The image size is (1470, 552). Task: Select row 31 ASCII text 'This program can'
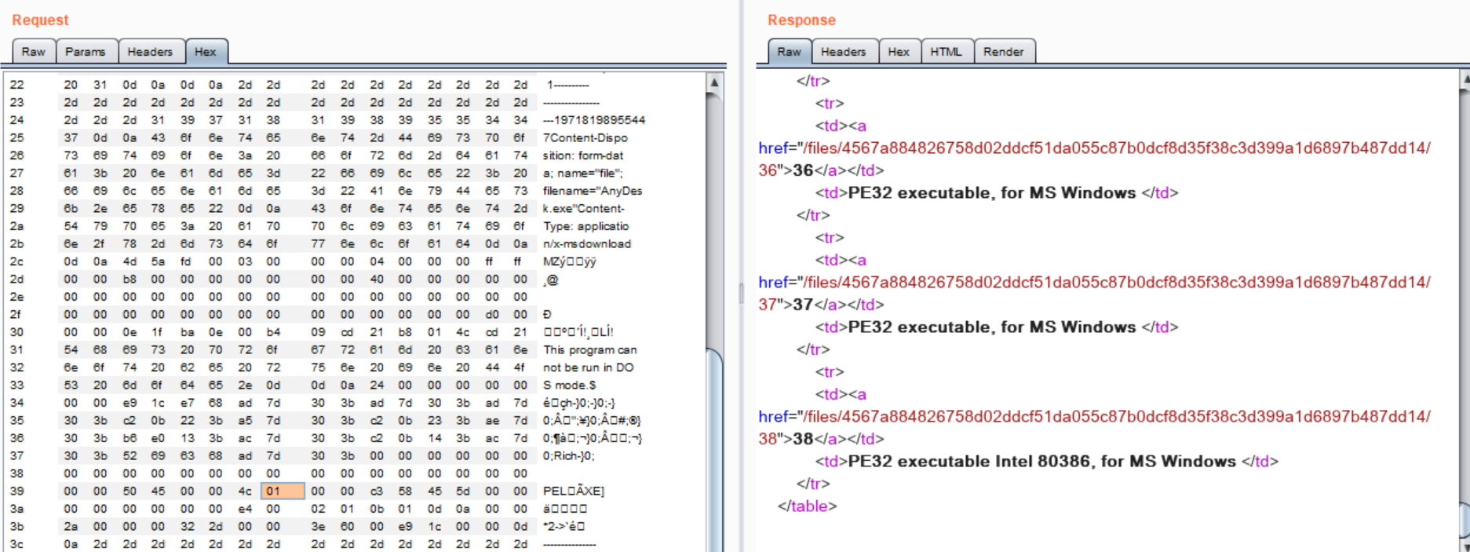(x=589, y=350)
